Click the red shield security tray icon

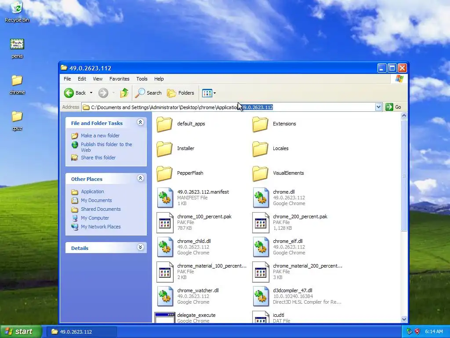(x=417, y=331)
